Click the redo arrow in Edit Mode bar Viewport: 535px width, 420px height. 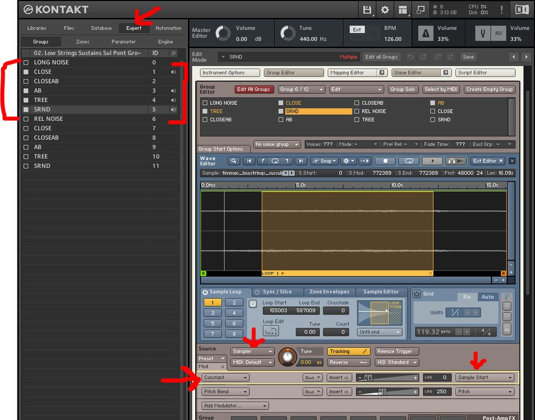(438, 57)
